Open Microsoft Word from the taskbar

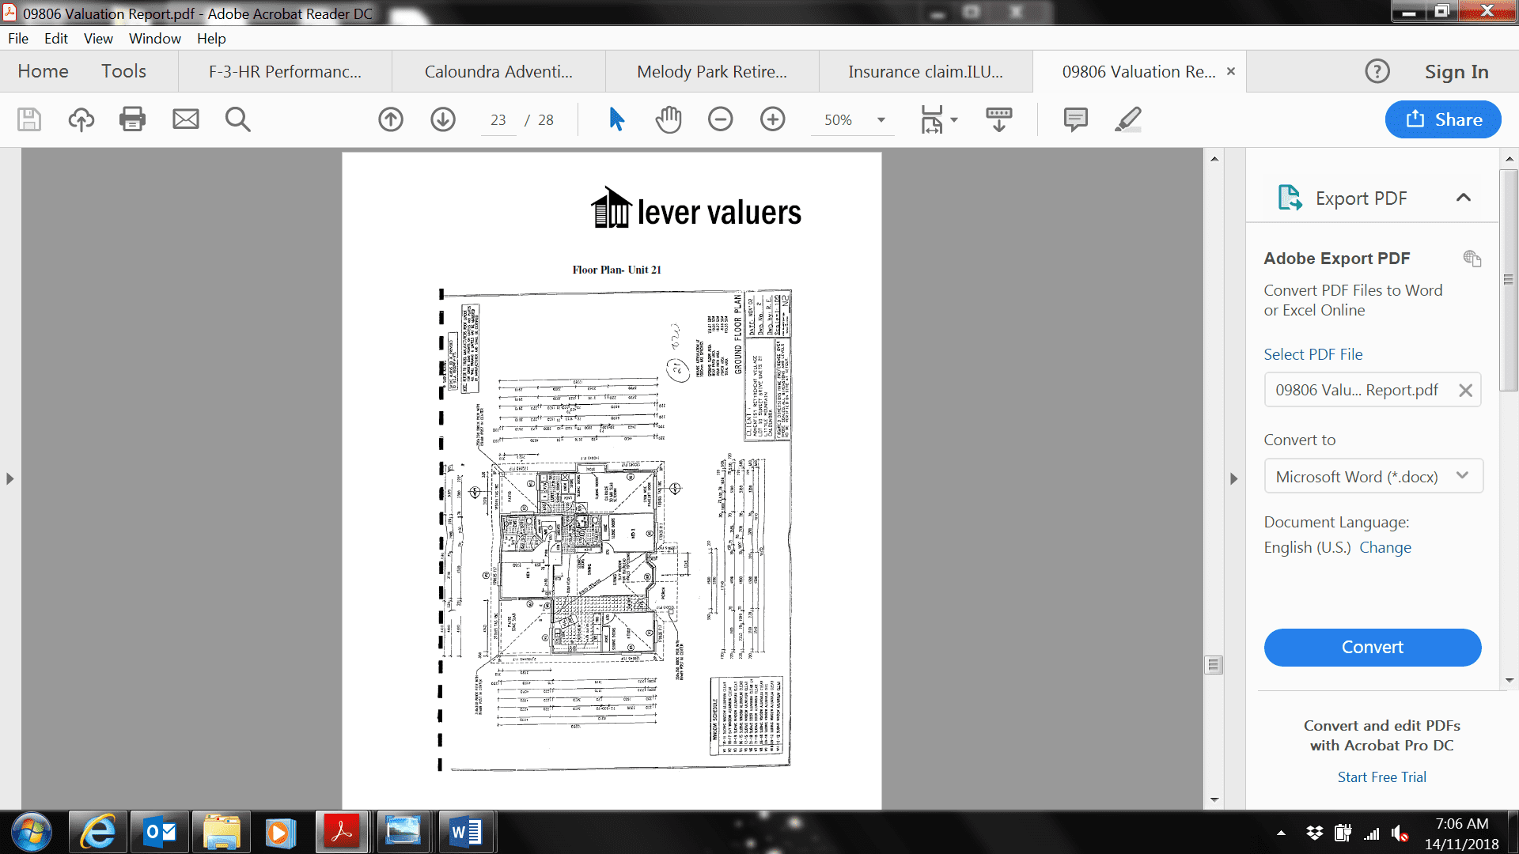[465, 833]
